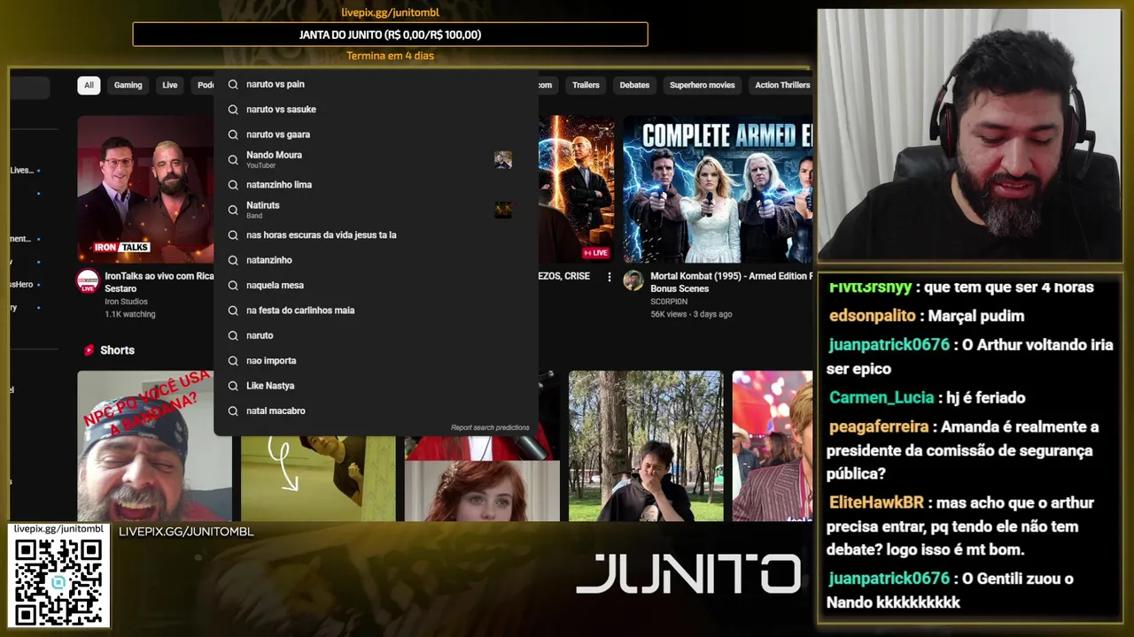This screenshot has width=1134, height=637.
Task: Select 'na festa do carlinhos maia' suggestion
Action: [x=376, y=311]
